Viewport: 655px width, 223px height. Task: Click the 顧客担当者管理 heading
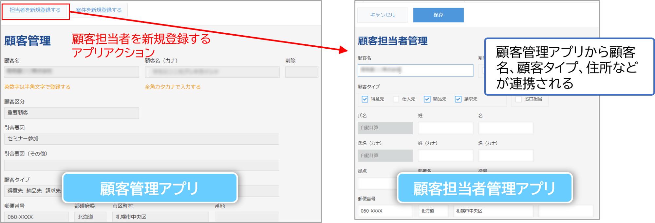(x=393, y=41)
